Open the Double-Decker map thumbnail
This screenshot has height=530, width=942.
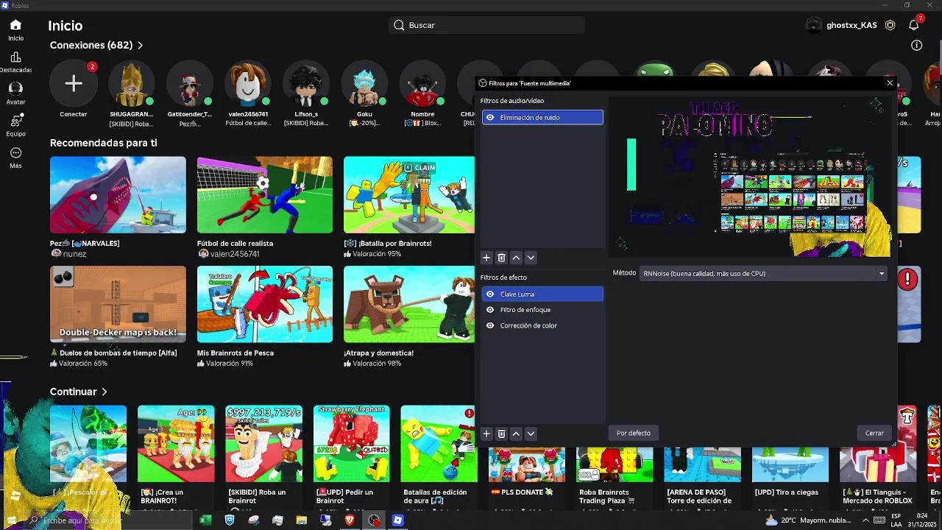(x=118, y=304)
